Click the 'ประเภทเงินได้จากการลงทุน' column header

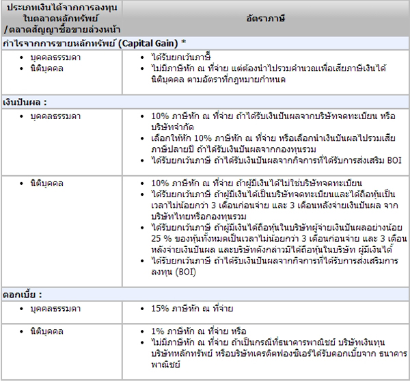click(61, 18)
